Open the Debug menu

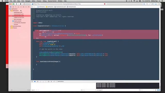(x=45, y=1)
